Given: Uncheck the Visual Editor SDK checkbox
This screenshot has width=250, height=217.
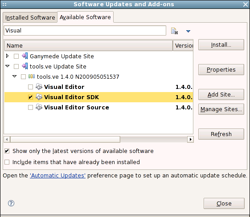Looking at the screenshot, I should (30, 97).
